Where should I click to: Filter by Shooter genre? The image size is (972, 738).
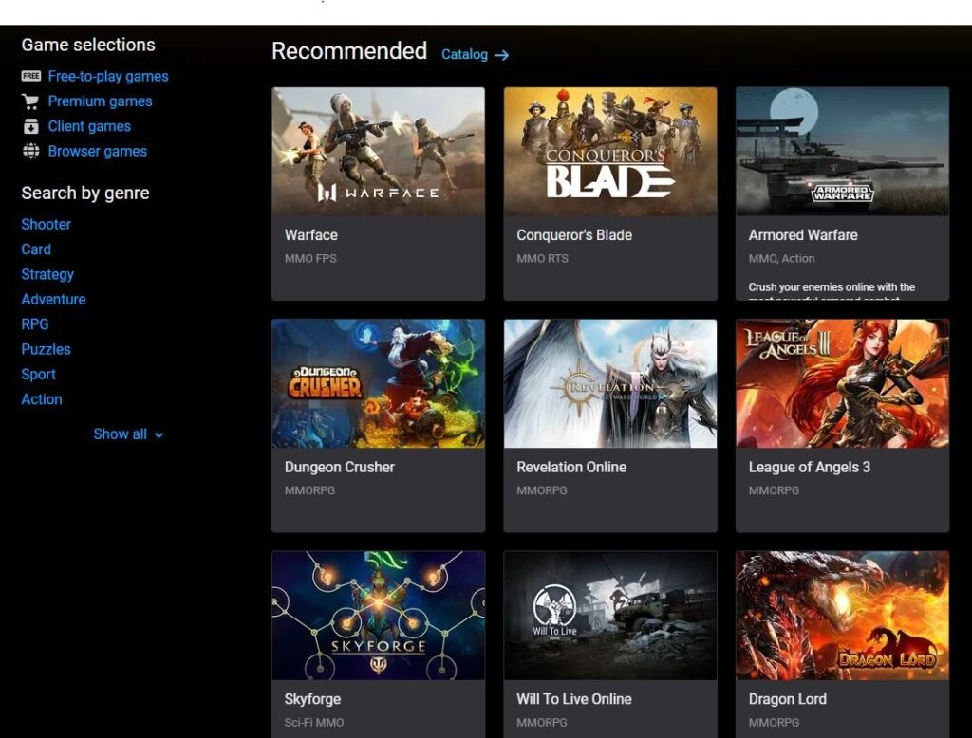tap(46, 224)
